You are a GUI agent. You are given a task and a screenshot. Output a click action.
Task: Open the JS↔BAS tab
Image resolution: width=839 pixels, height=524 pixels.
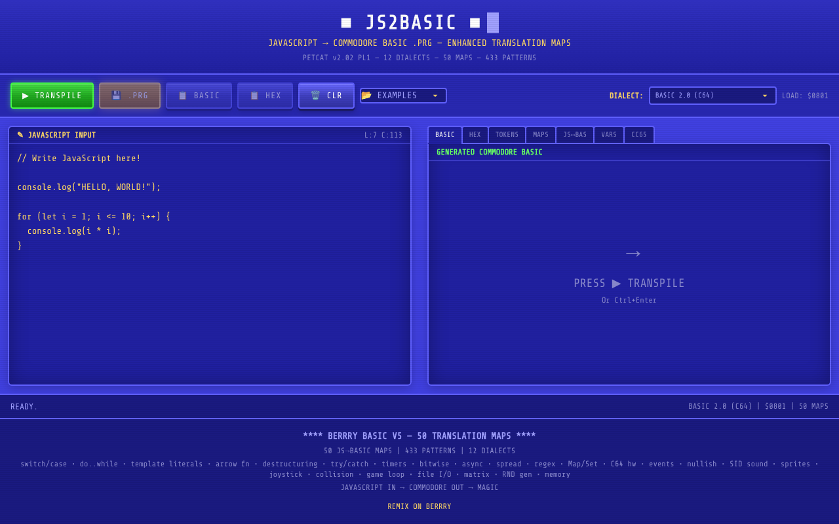click(575, 135)
